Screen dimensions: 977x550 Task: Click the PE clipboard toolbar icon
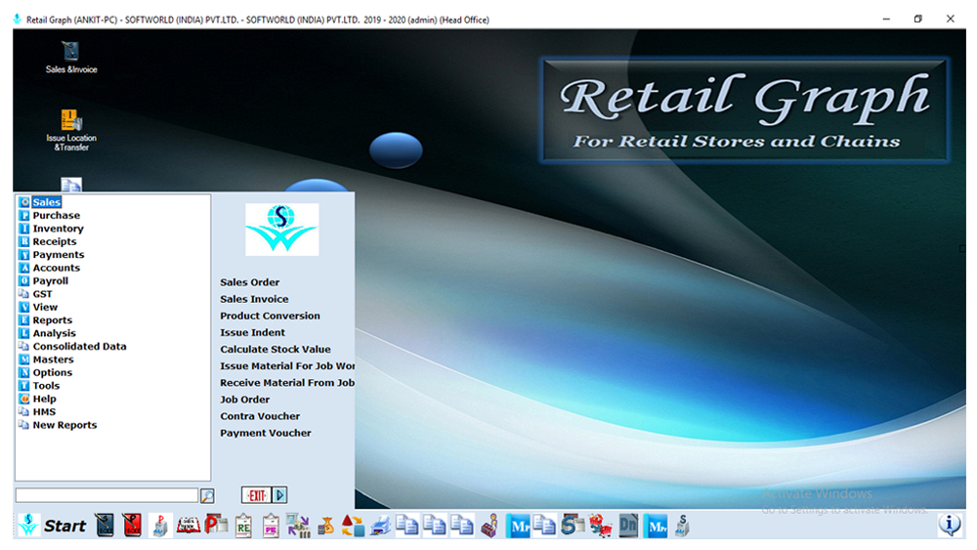(x=271, y=526)
